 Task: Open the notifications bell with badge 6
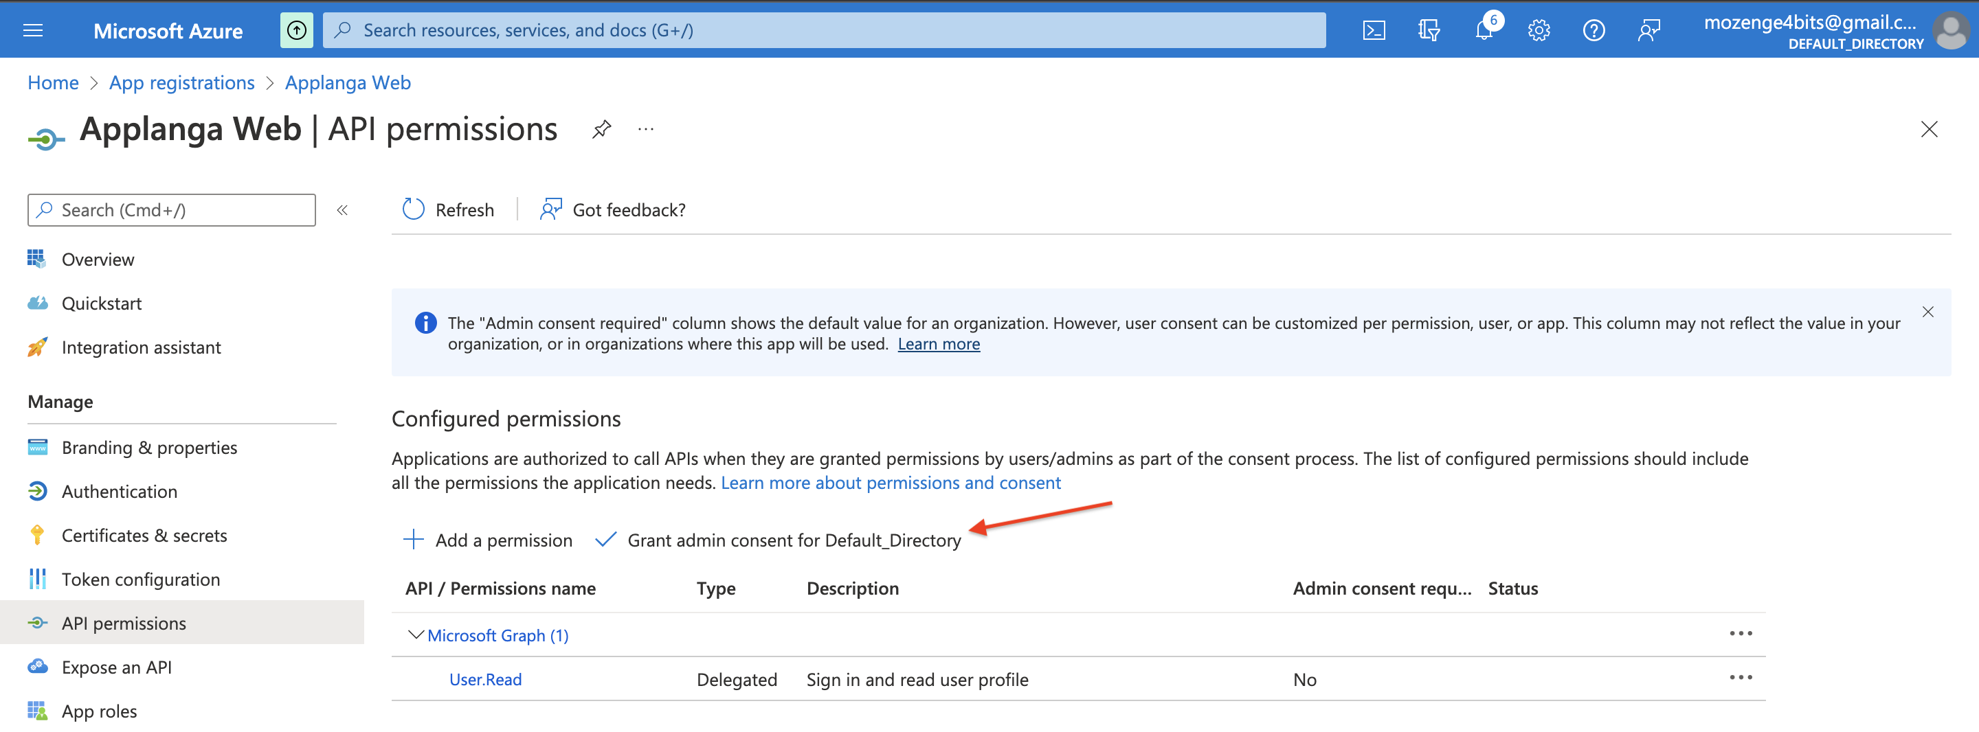point(1484,30)
